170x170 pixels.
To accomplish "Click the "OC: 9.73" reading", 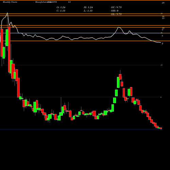I will click(x=116, y=7).
